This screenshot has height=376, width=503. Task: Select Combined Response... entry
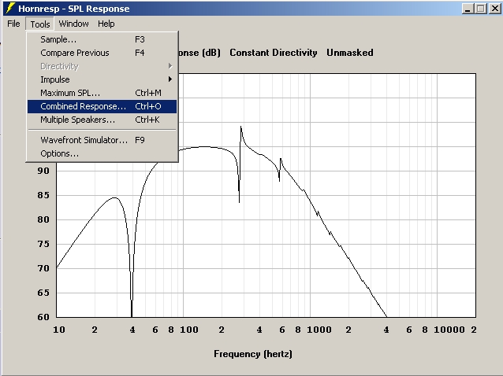point(102,106)
